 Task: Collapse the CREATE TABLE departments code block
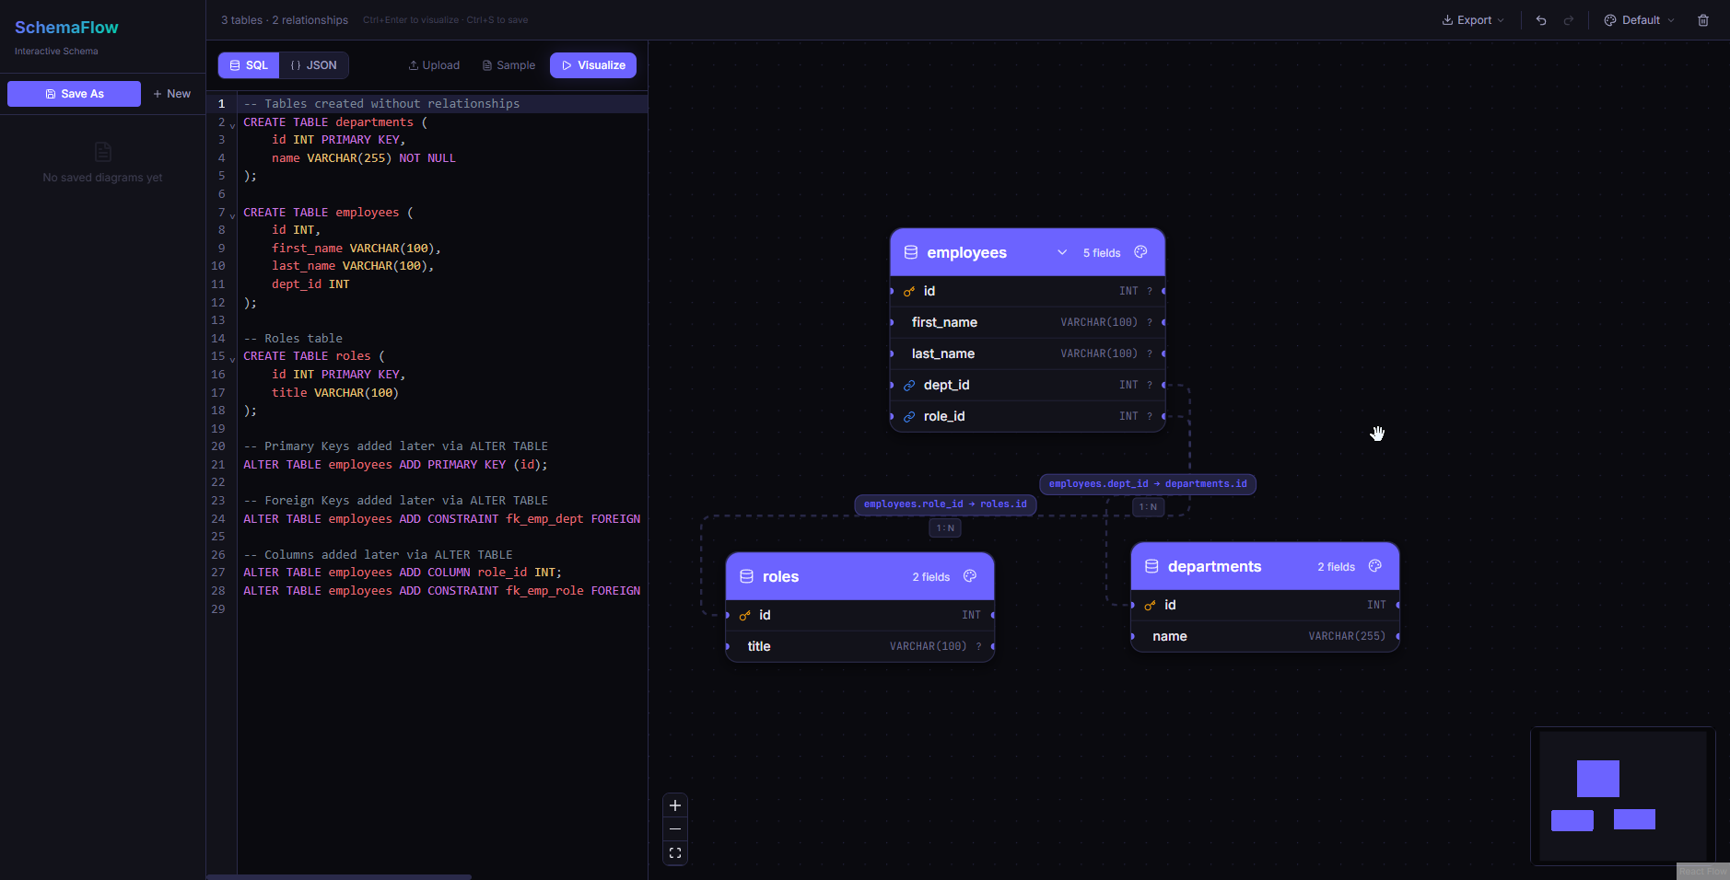(x=230, y=123)
